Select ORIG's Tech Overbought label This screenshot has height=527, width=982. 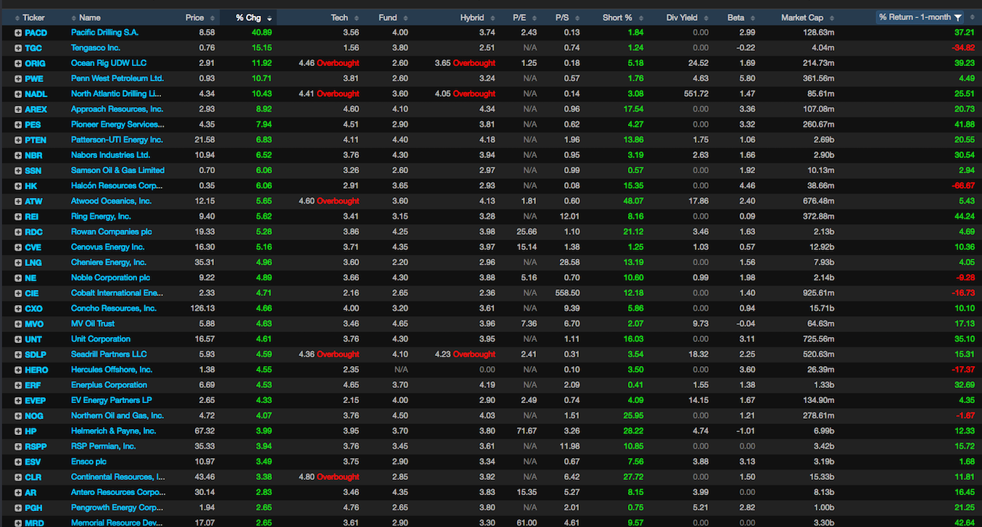coord(338,63)
